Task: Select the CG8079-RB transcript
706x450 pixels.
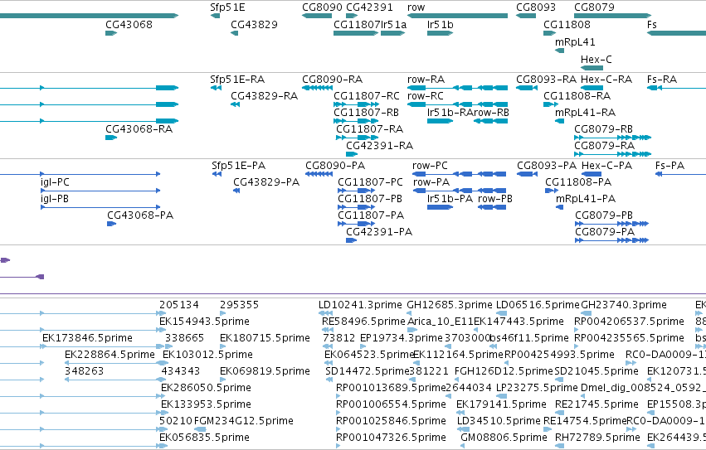Action: click(613, 138)
